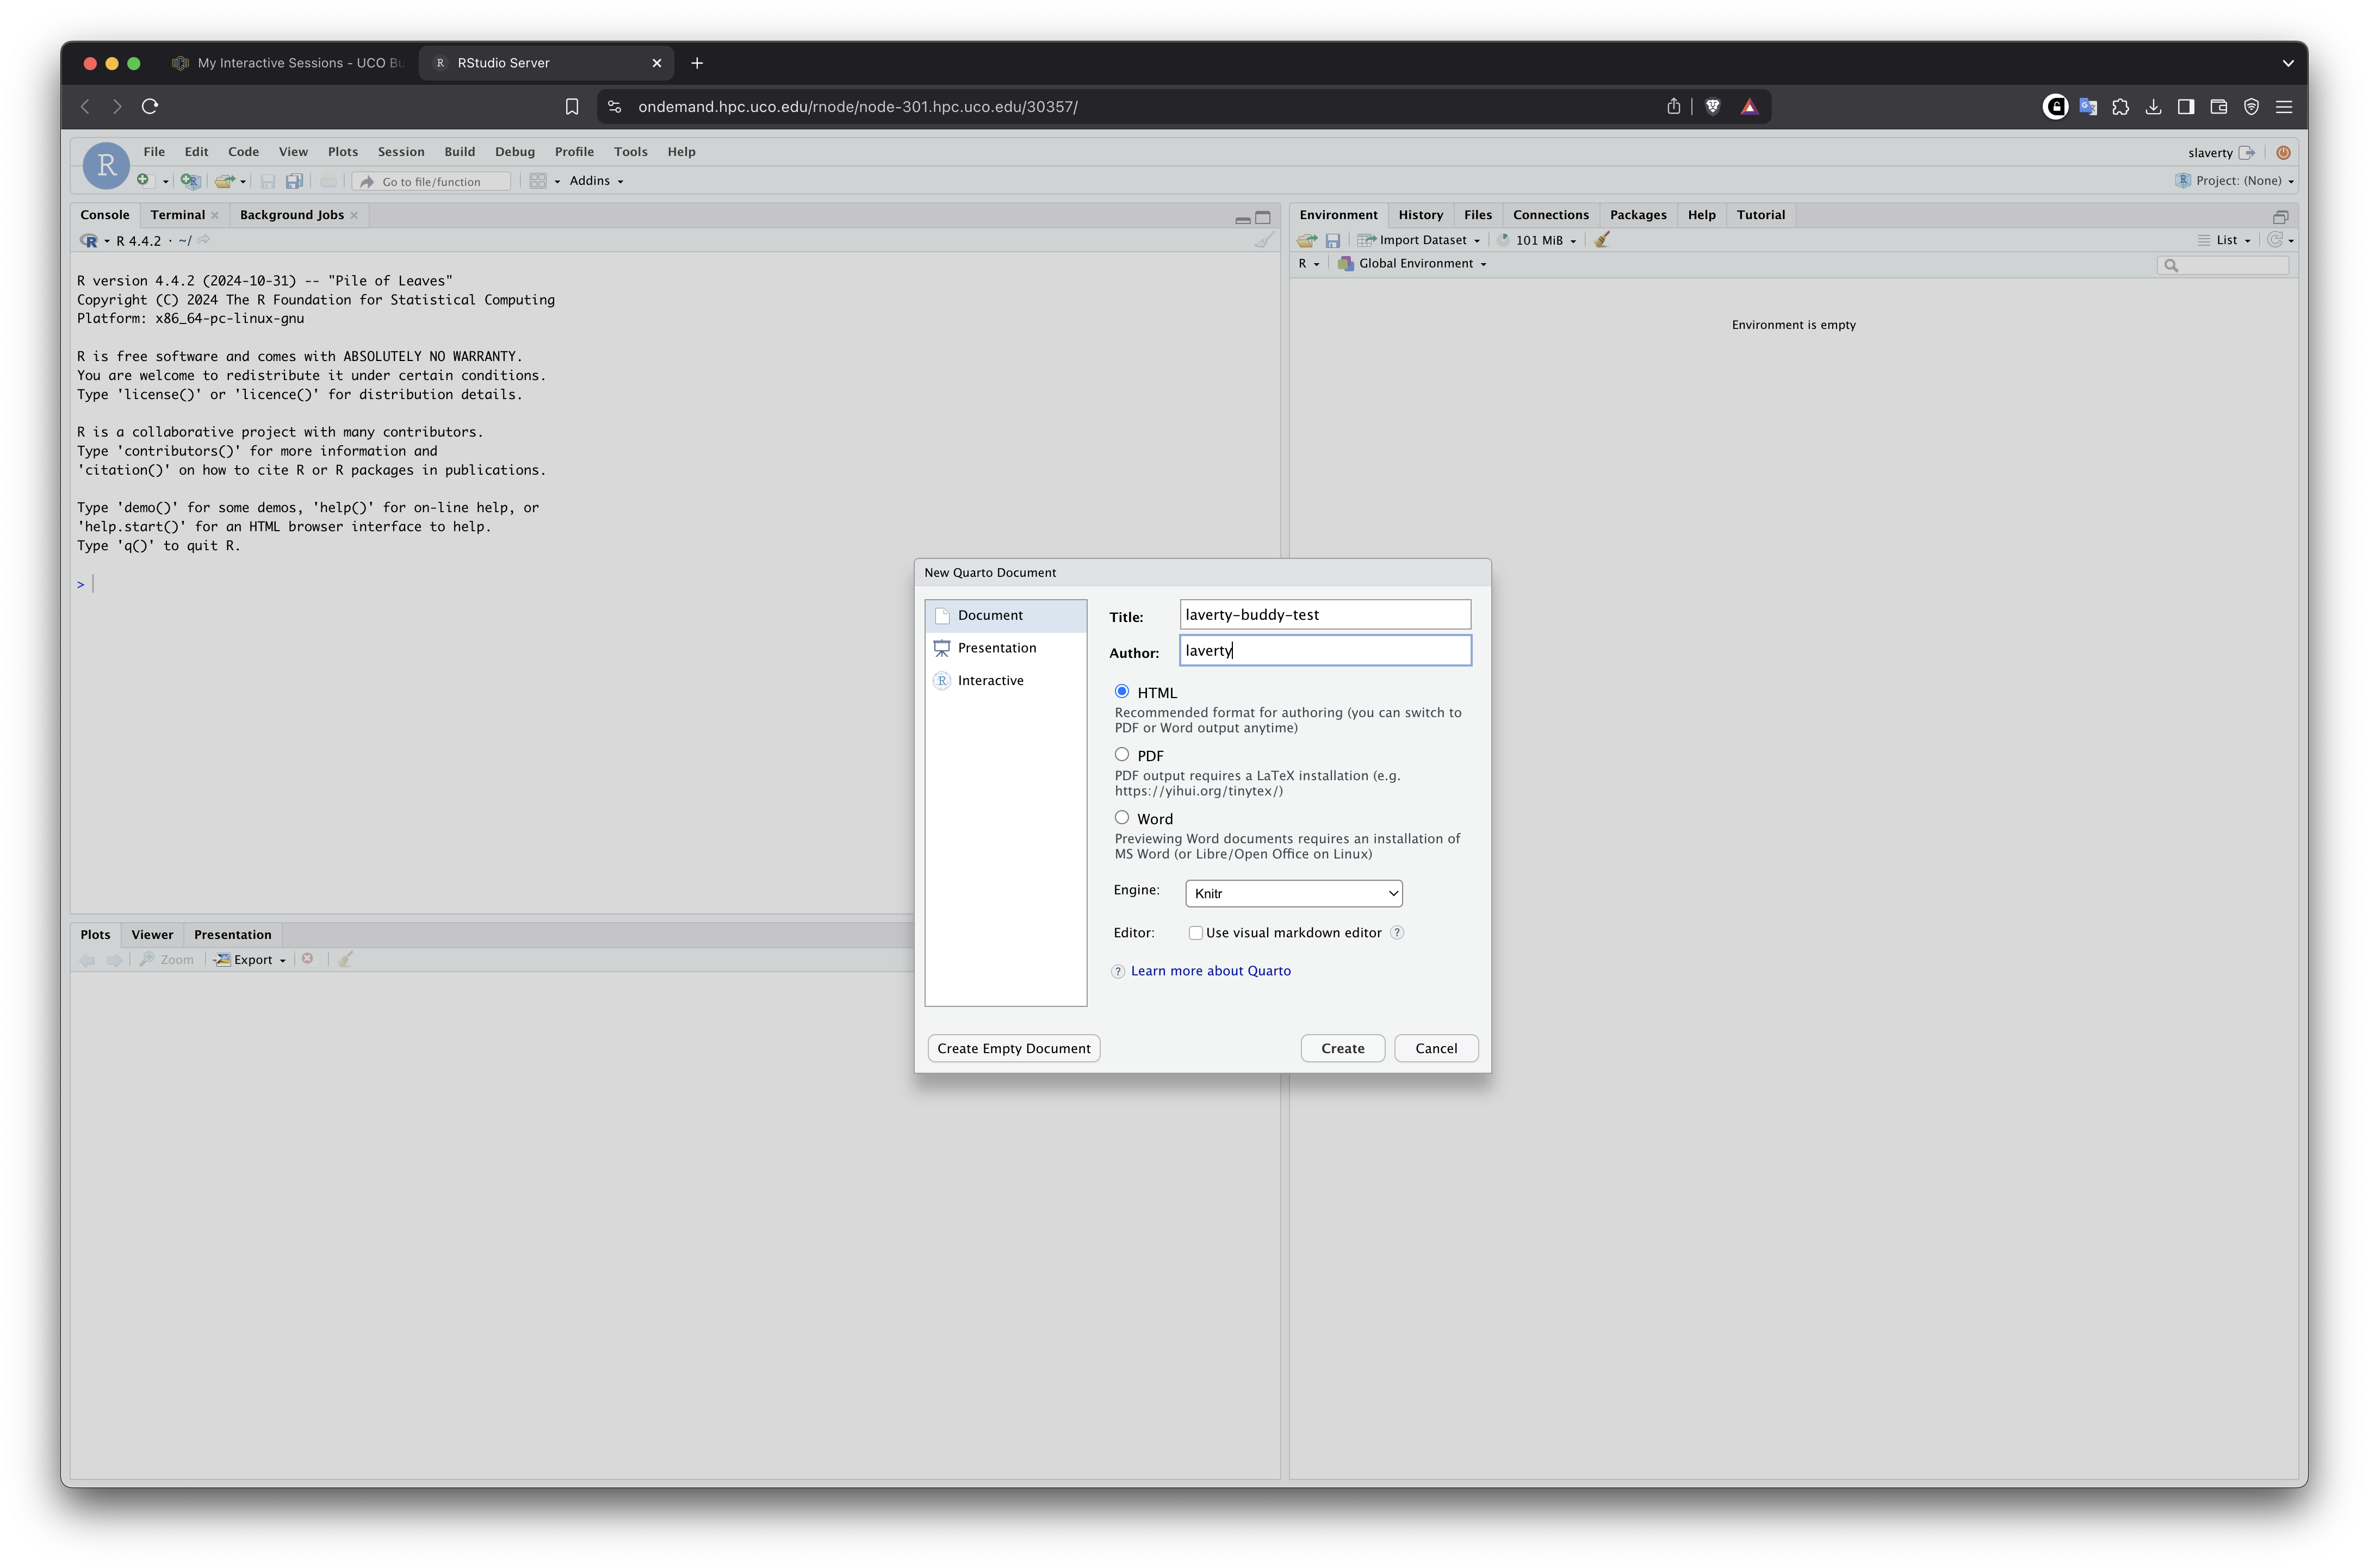Click the Title input field
2369x1568 pixels.
click(1324, 615)
